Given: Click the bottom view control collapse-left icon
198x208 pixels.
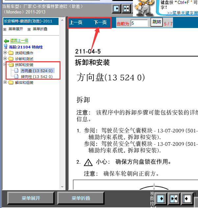Looking at the screenshot, I should [x=187, y=198].
